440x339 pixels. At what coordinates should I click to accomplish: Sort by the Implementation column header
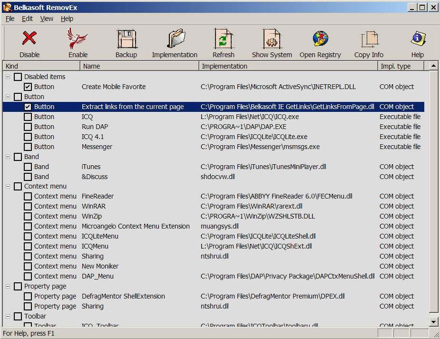[288, 66]
